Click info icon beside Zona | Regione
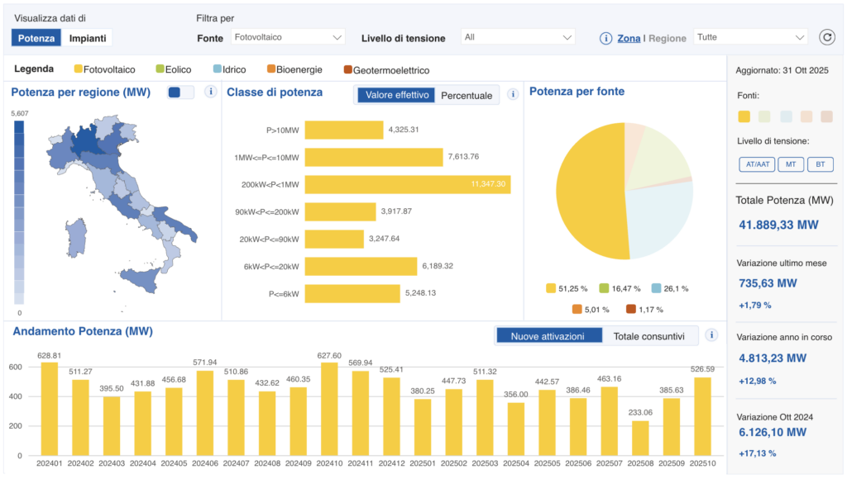 605,38
